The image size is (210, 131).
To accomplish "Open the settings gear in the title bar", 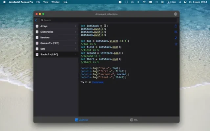I will 176,14.
